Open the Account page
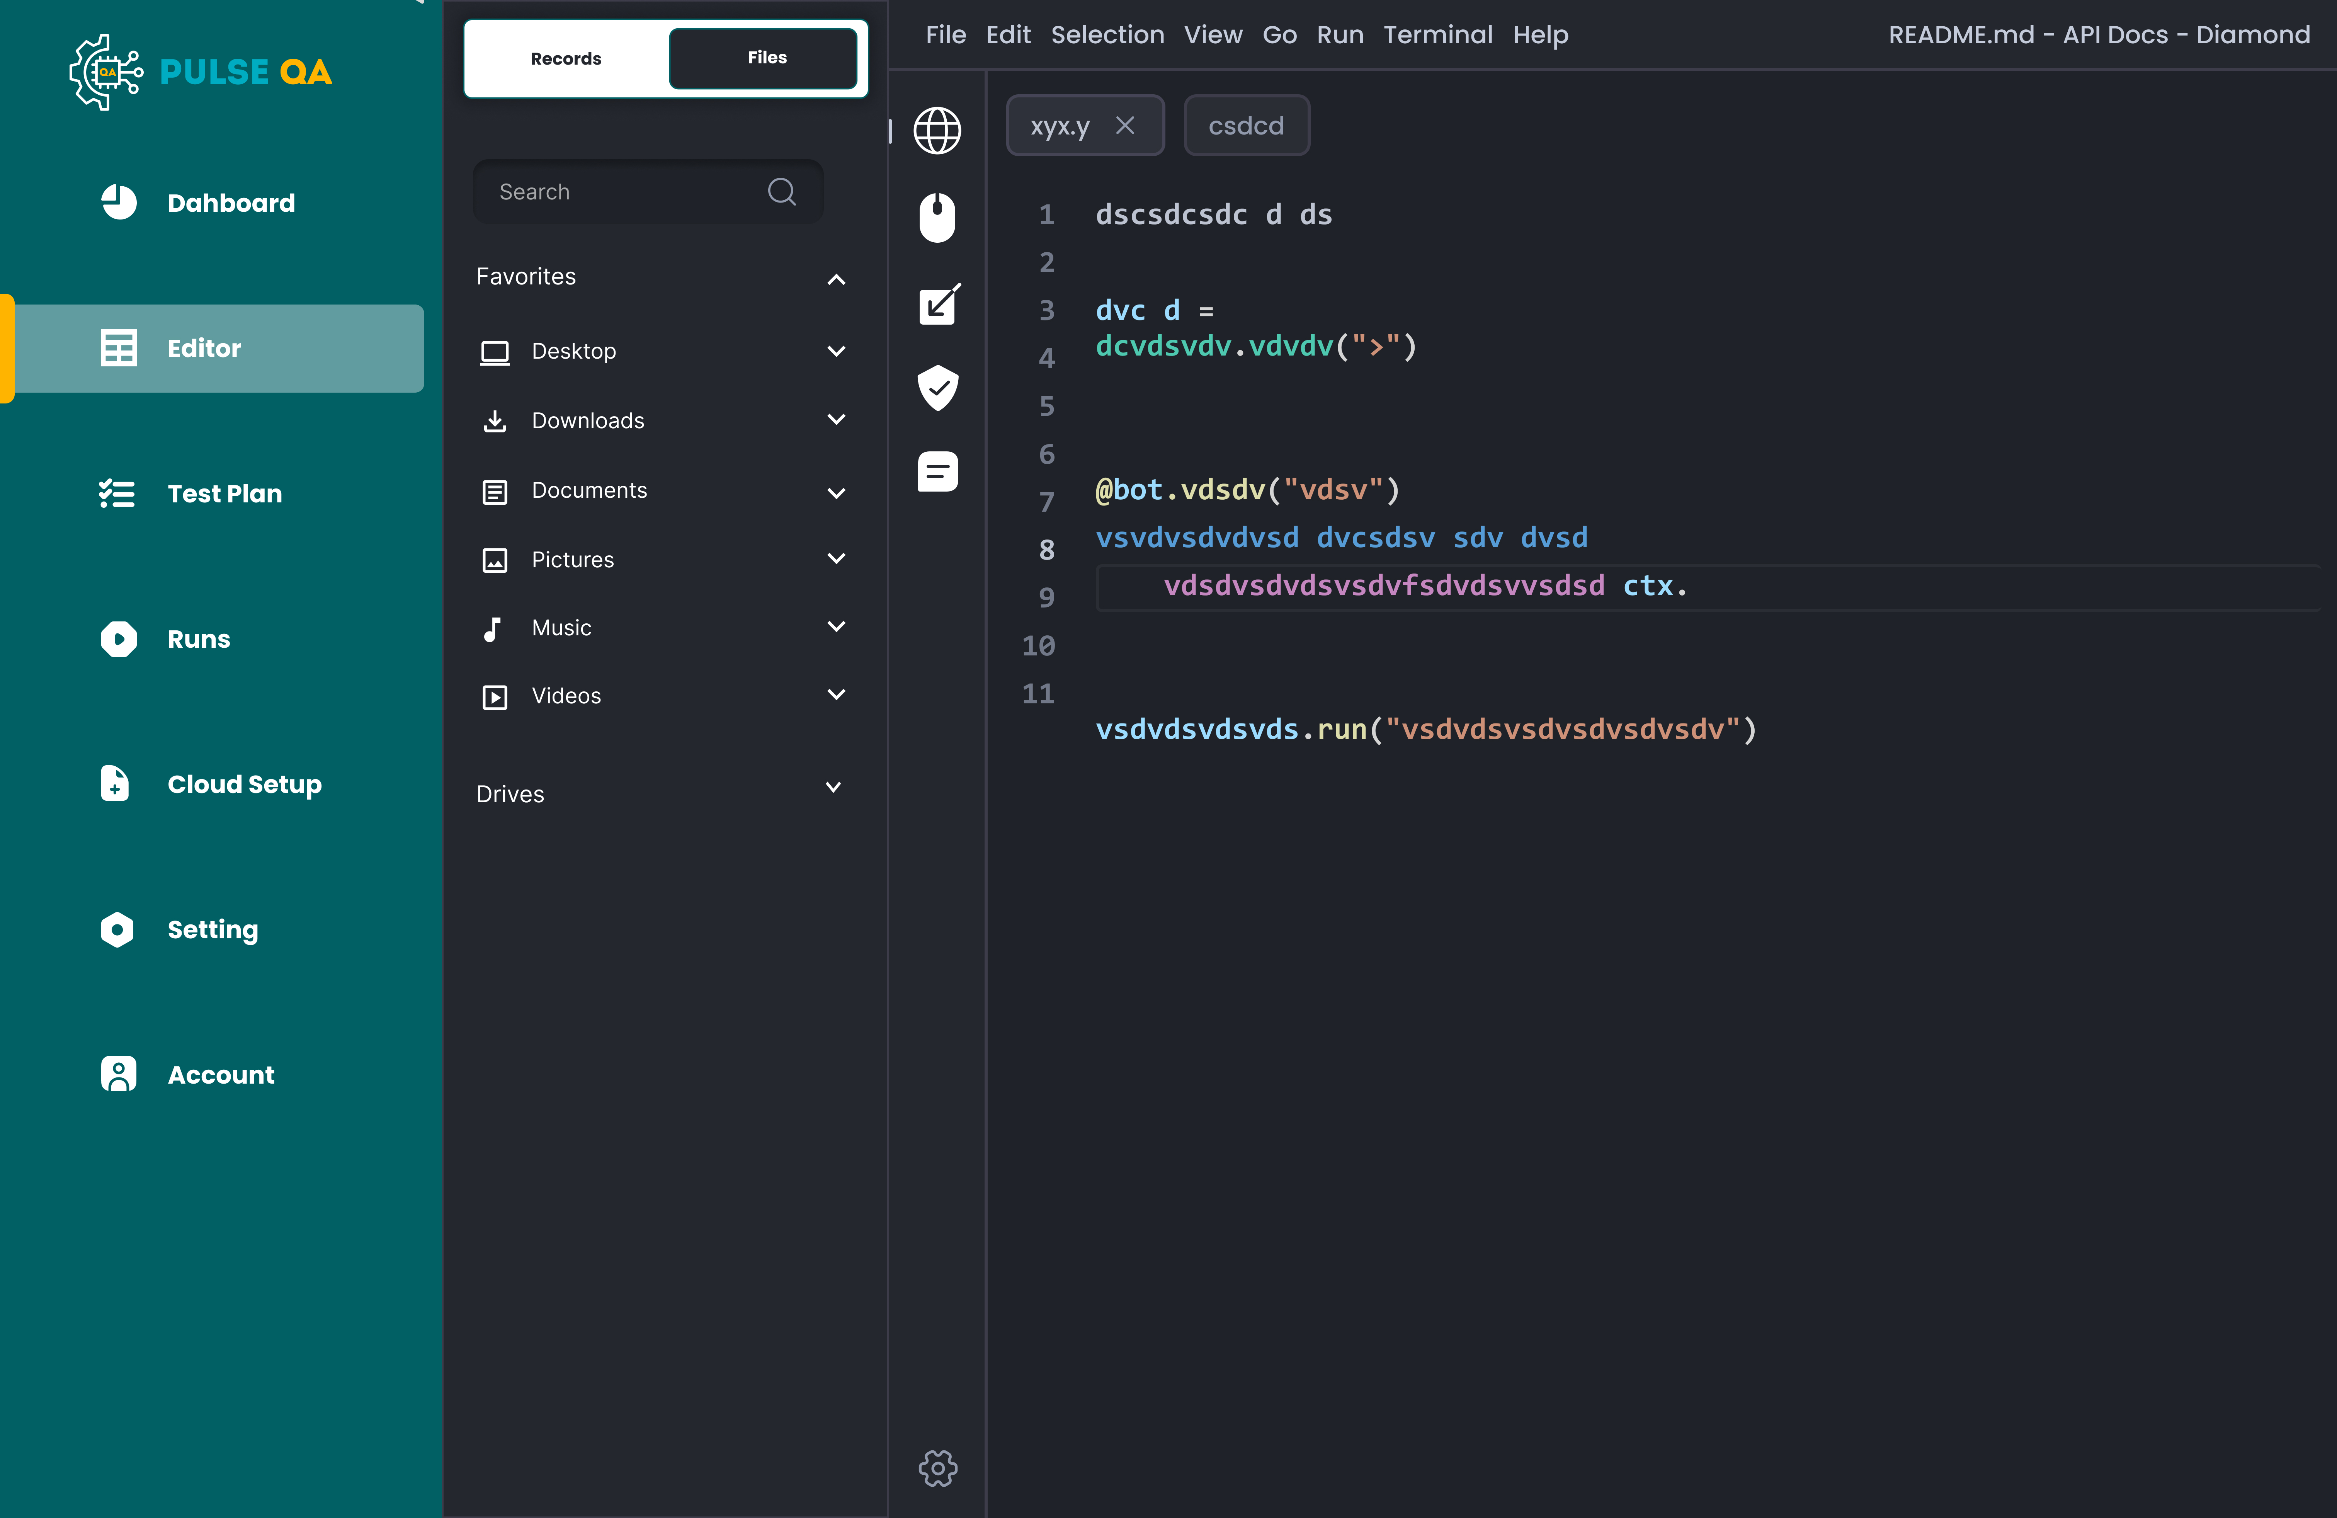The height and width of the screenshot is (1518, 2337). [221, 1074]
